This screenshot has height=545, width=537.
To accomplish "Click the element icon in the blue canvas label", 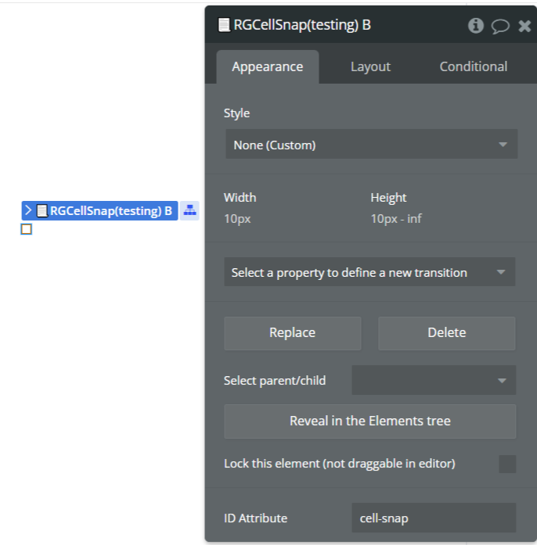I will coord(42,210).
